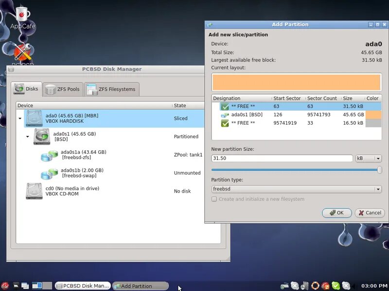Image resolution: width=389 pixels, height=291 pixels.
Task: Switch to the ZFS Filesystems tab
Action: [x=112, y=89]
